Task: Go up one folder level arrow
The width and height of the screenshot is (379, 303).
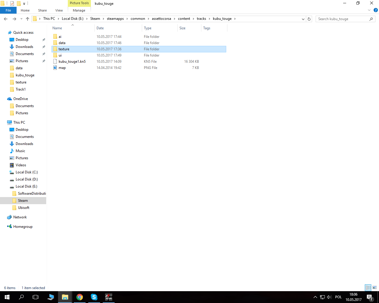Action: tap(28, 19)
